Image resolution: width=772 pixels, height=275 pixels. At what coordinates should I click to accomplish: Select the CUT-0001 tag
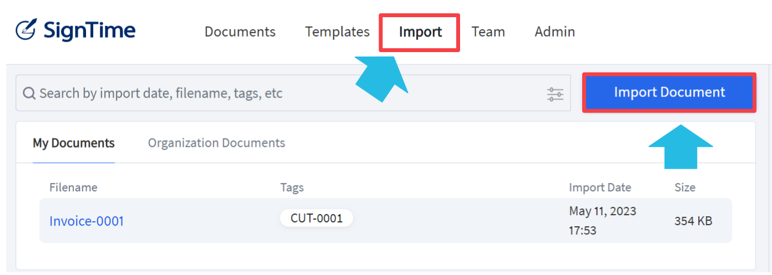click(316, 218)
